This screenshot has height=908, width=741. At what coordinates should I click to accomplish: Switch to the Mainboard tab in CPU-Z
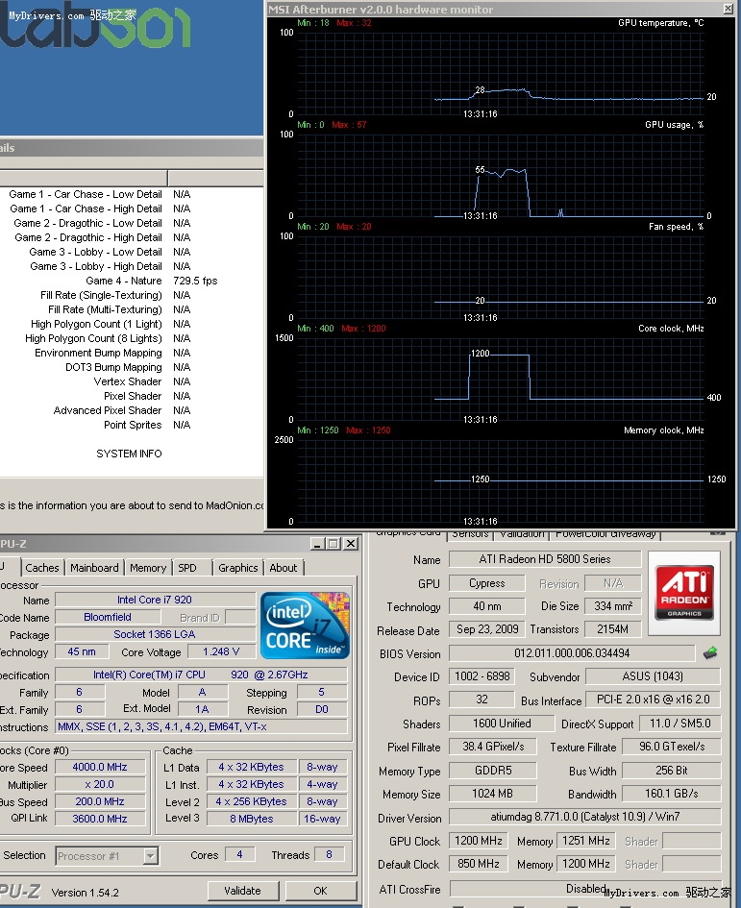pyautogui.click(x=94, y=568)
